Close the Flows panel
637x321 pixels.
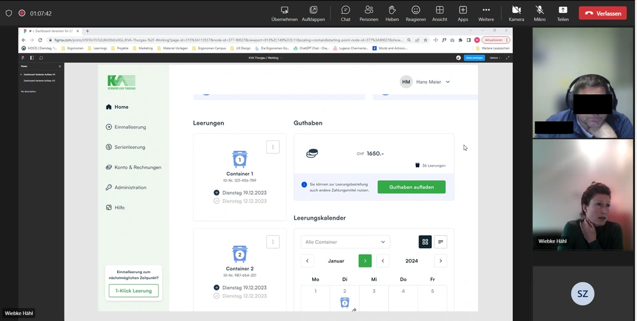click(60, 66)
